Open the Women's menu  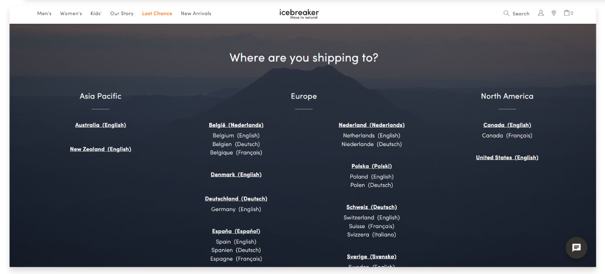click(71, 13)
